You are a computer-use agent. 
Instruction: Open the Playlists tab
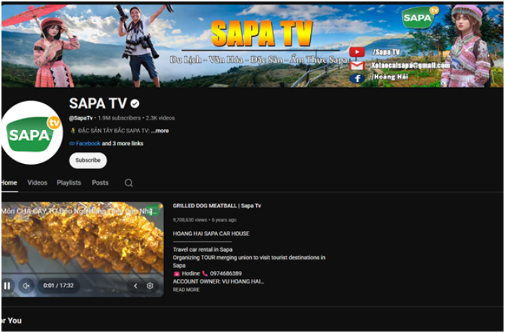tap(69, 182)
